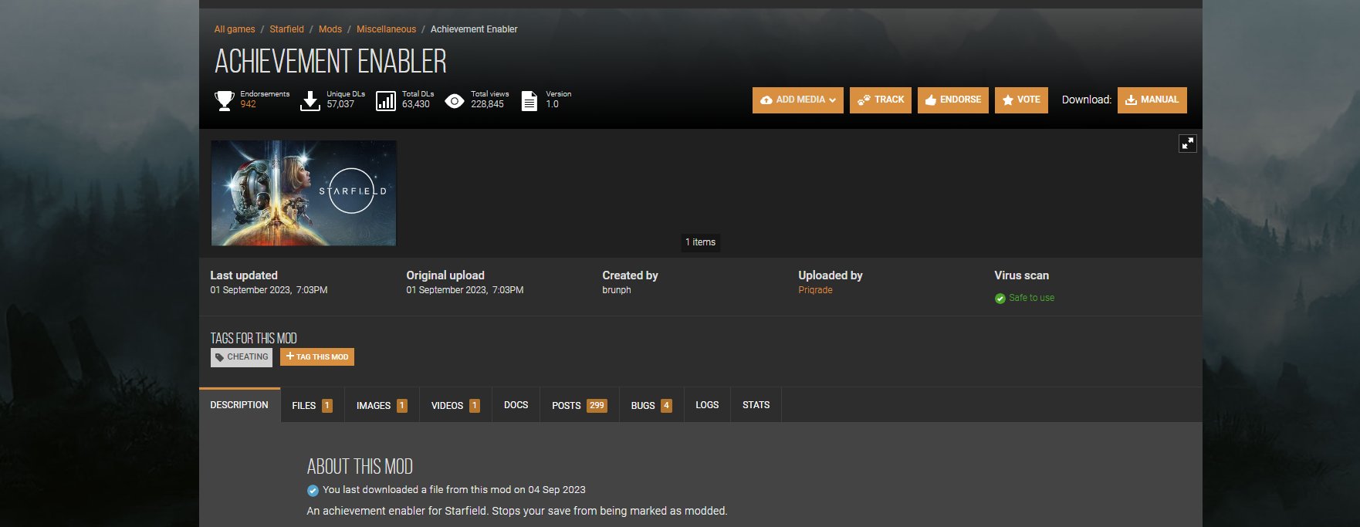Image resolution: width=1360 pixels, height=527 pixels.
Task: Open the Miscellaneous category breadcrumb
Action: 386,29
